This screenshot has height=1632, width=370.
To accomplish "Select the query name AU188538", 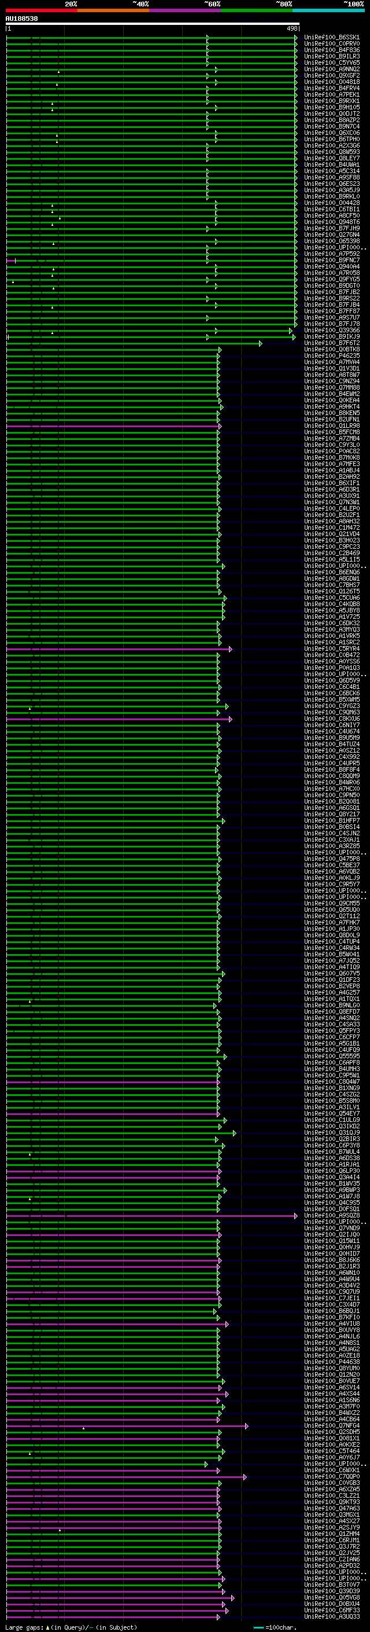I will coord(21,19).
